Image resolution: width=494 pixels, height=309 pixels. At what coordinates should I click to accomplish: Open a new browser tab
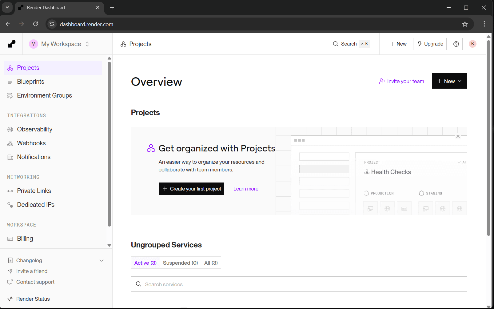[x=112, y=7]
